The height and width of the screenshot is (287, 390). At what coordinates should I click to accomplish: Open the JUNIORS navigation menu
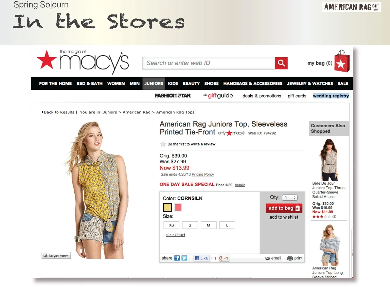pyautogui.click(x=154, y=83)
